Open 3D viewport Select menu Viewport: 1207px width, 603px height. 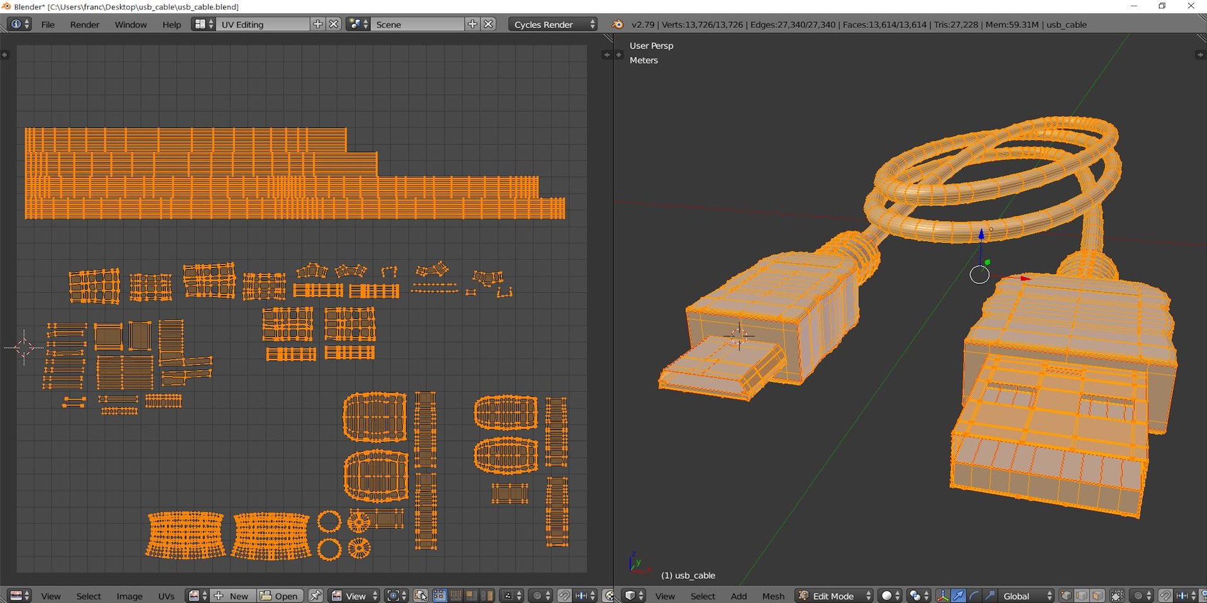coord(703,596)
